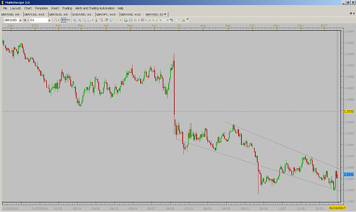Screen dimensions: 356x212
Task: Click the toolbar icon left of the globe
Action: coord(107,20)
